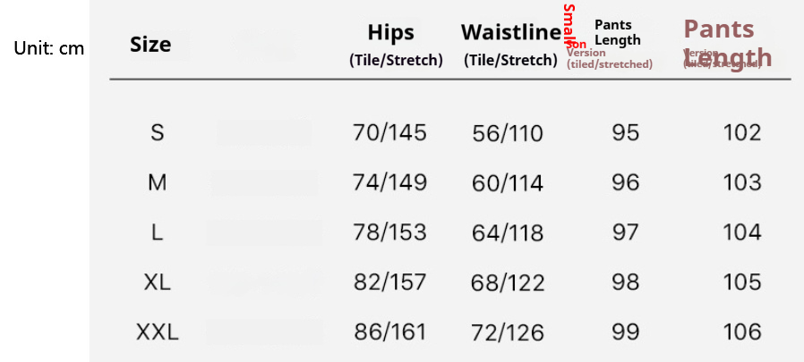Click the Unit: cm label
The width and height of the screenshot is (804, 362).
pos(48,48)
